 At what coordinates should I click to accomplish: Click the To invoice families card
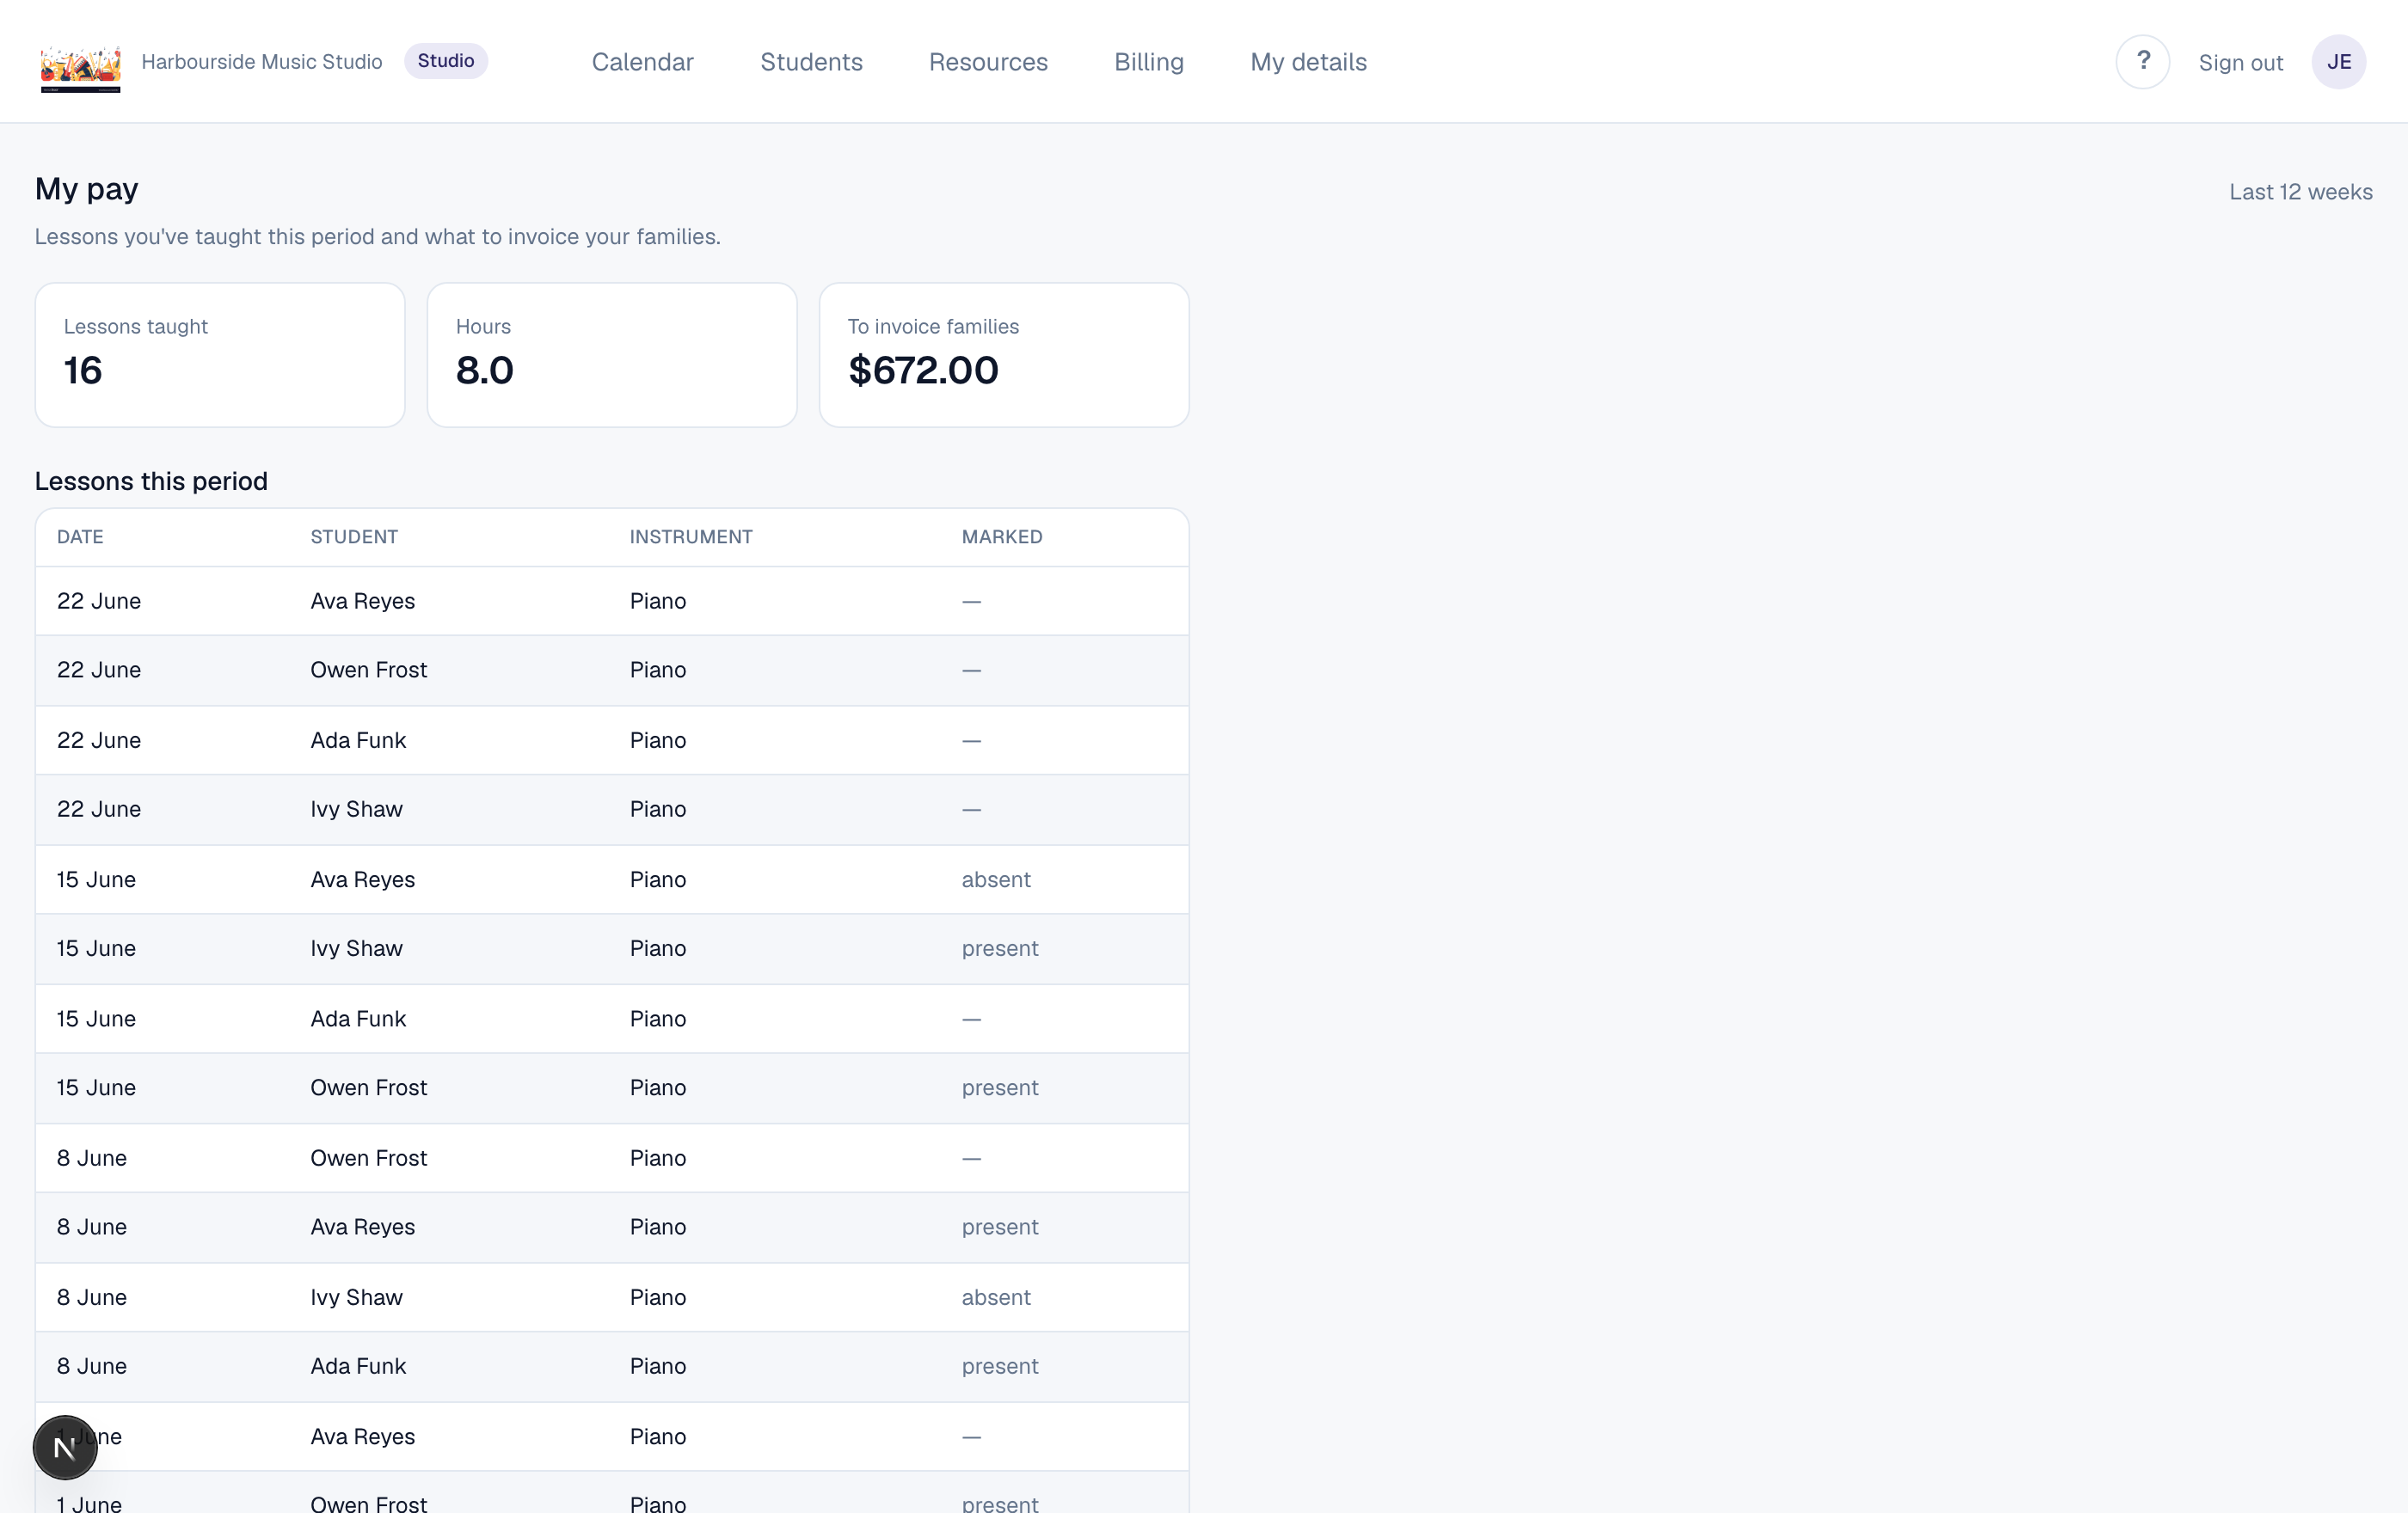tap(1004, 355)
